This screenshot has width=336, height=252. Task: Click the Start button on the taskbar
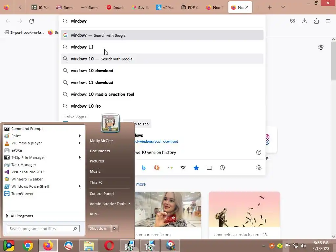[9, 245]
